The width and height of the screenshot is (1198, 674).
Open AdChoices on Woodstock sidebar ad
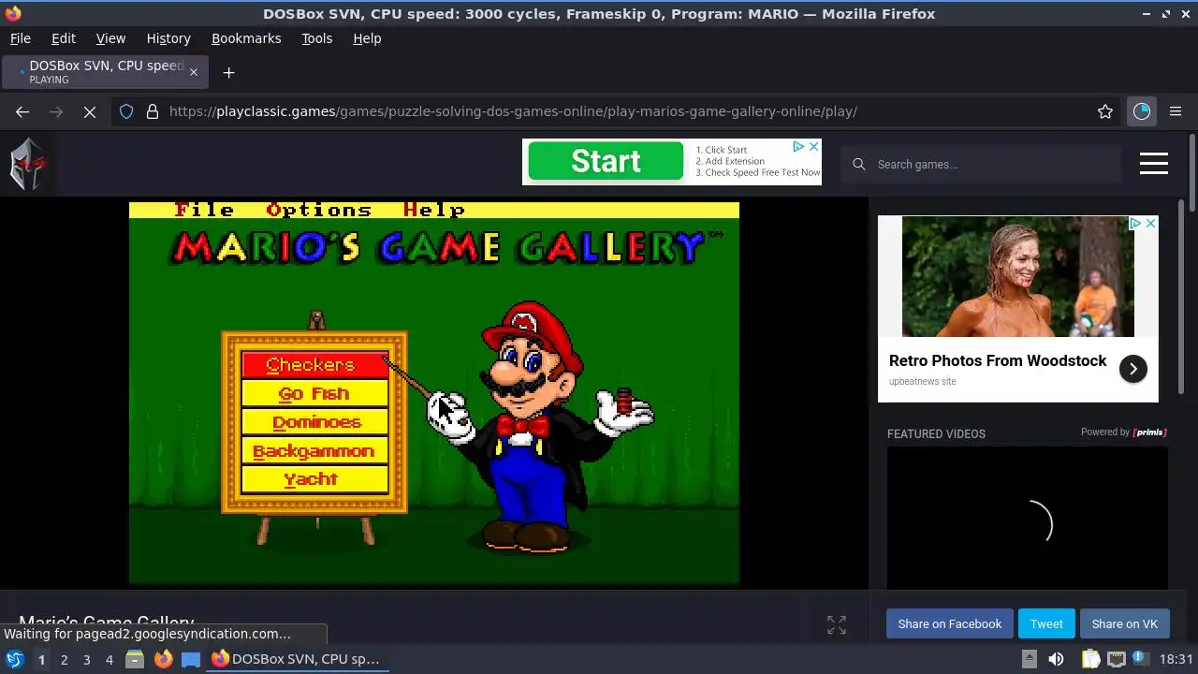click(1135, 224)
